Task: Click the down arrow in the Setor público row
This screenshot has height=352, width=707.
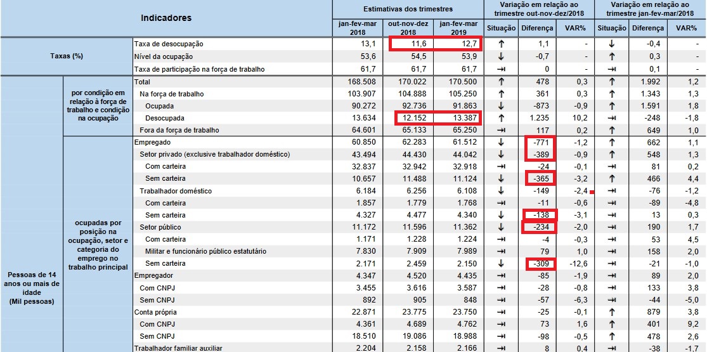Action: click(x=501, y=227)
